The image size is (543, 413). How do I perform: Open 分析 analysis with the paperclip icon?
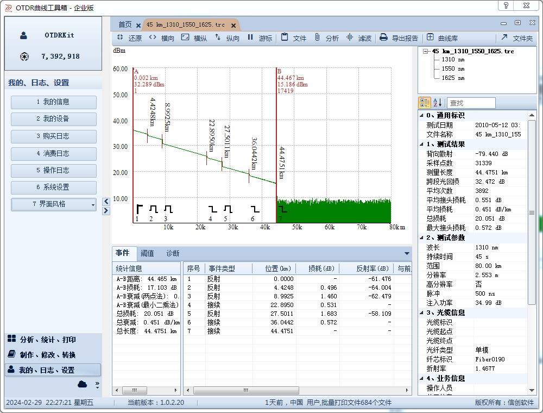[x=317, y=38]
